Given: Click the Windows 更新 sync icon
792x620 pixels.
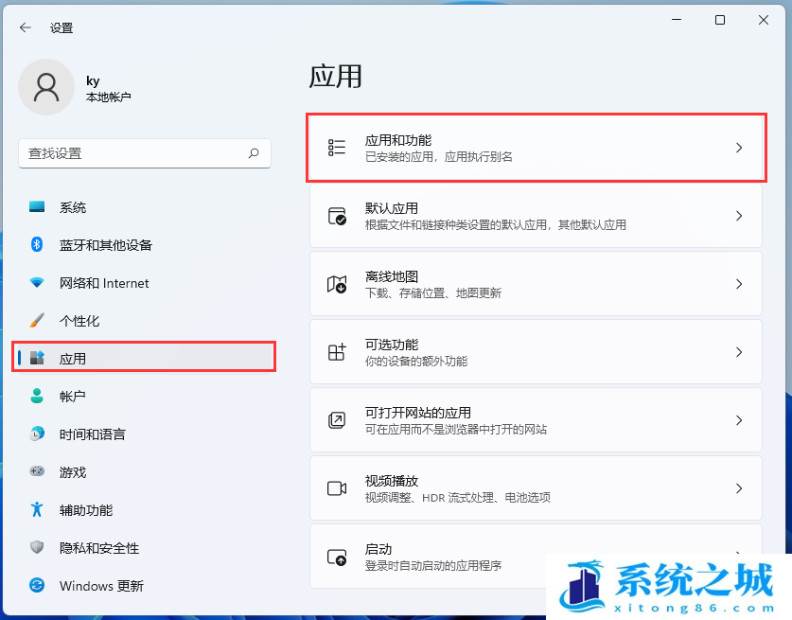Looking at the screenshot, I should tap(37, 585).
